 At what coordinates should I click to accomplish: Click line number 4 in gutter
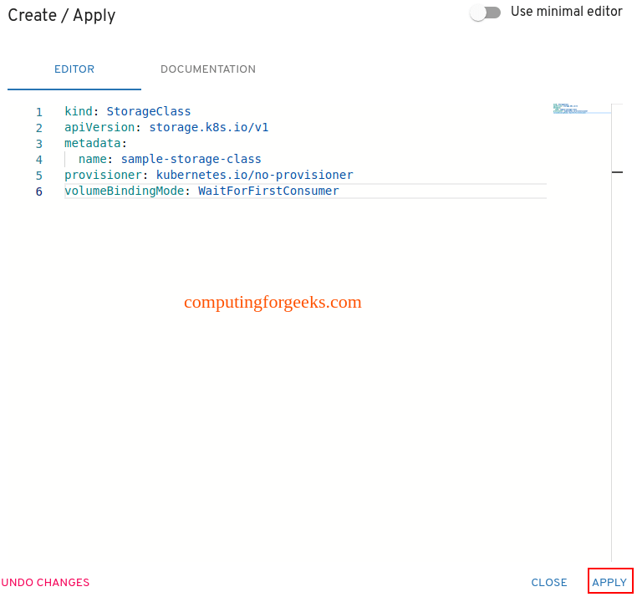click(x=39, y=160)
